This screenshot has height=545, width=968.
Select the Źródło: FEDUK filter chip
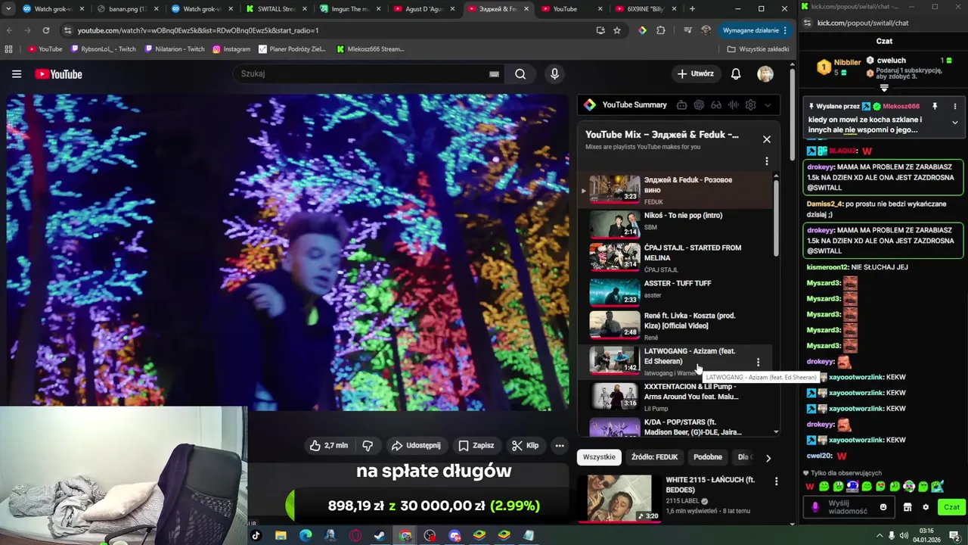click(654, 457)
